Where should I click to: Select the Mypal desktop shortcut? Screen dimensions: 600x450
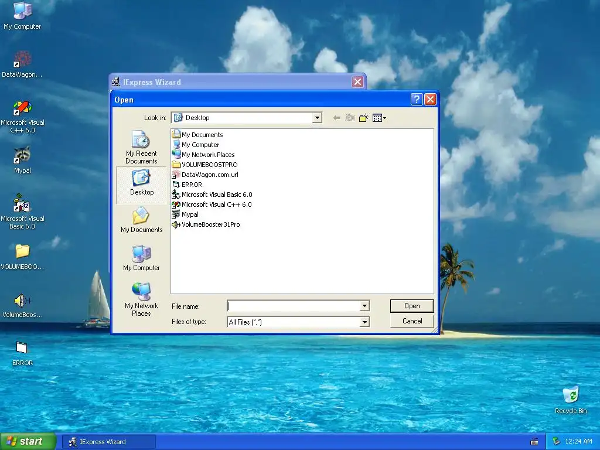click(22, 160)
